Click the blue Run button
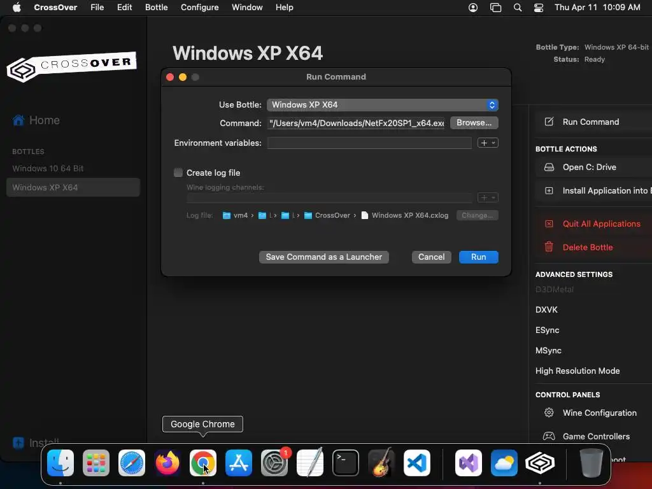Screen dimensions: 652x489 [479, 257]
